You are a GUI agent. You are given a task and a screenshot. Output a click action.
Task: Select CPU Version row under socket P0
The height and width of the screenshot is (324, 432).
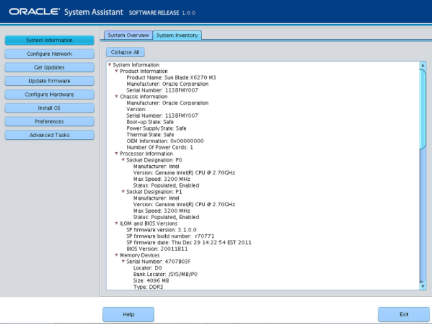click(x=184, y=172)
